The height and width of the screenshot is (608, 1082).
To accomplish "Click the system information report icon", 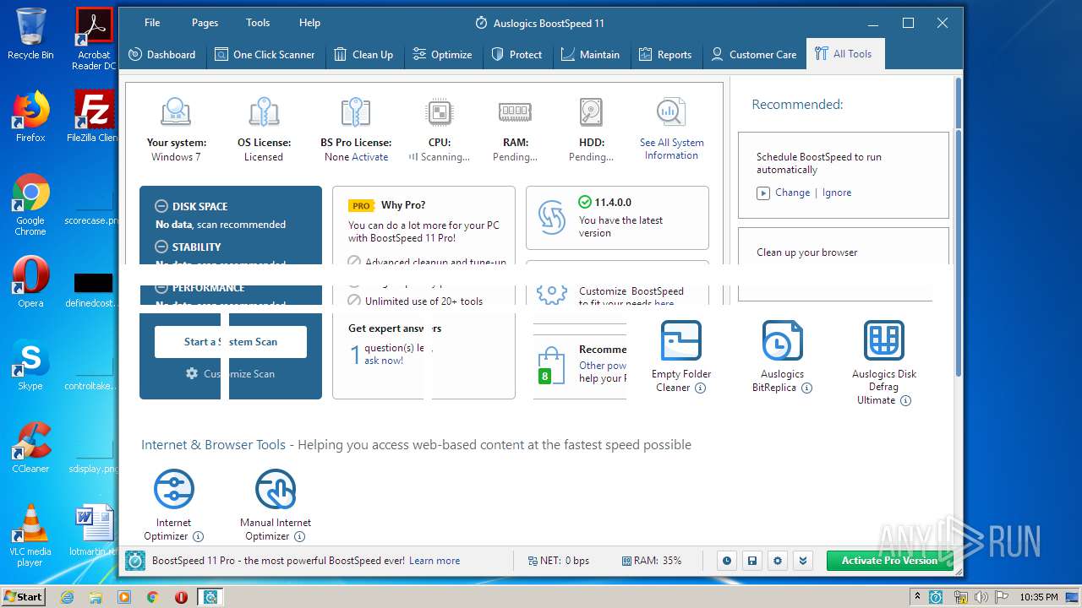I will point(671,112).
